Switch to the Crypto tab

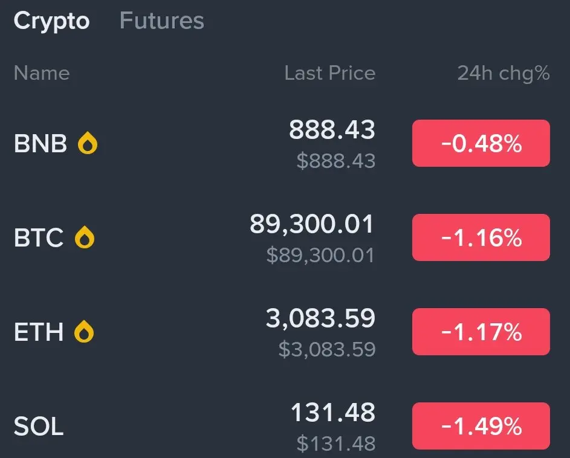(x=51, y=21)
